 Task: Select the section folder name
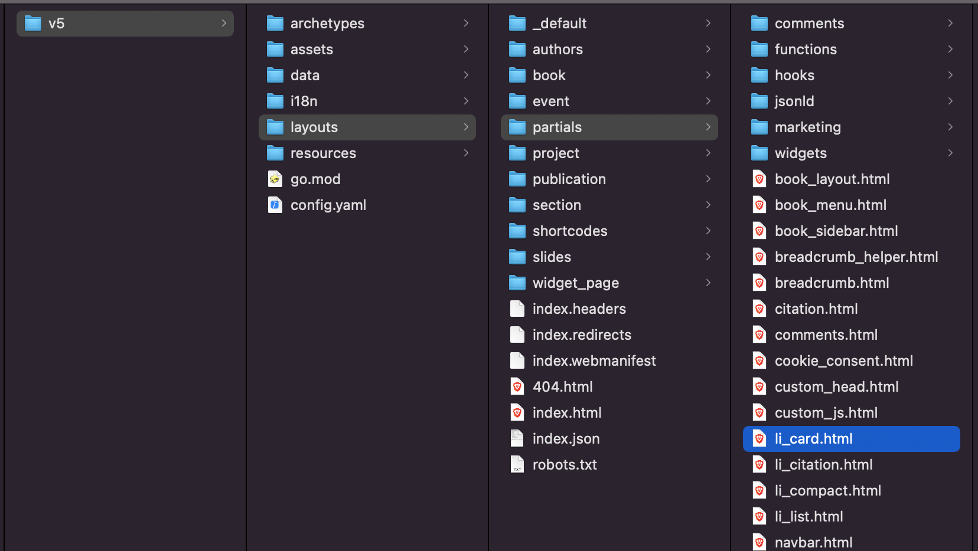pos(557,205)
